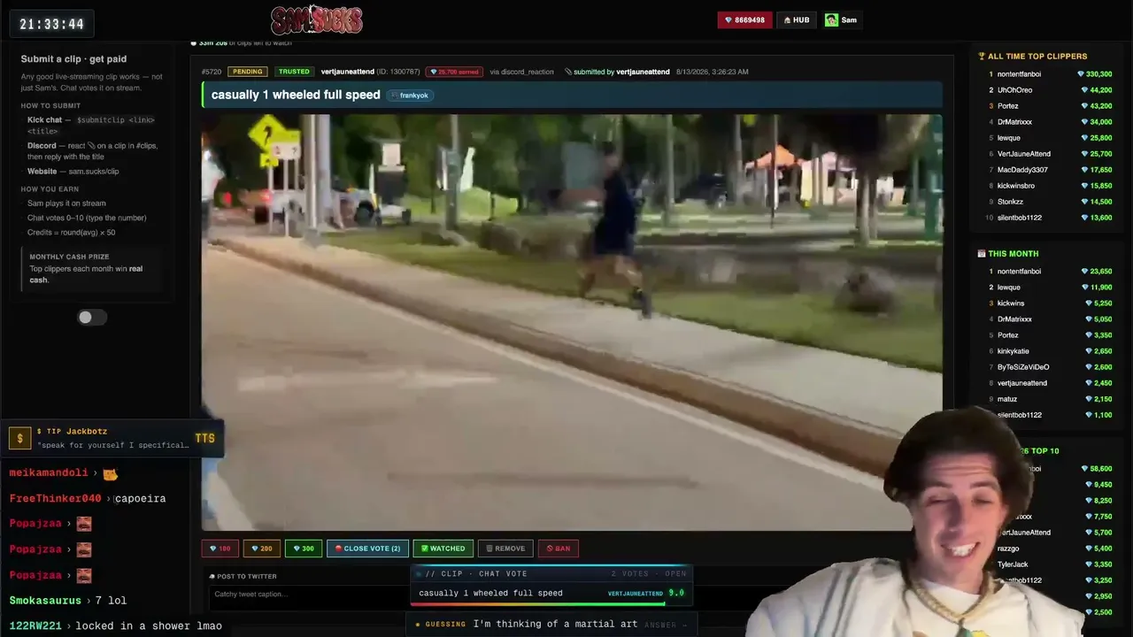Image resolution: width=1133 pixels, height=637 pixels.
Task: Click the TTS label on the tip alert
Action: pyautogui.click(x=204, y=438)
